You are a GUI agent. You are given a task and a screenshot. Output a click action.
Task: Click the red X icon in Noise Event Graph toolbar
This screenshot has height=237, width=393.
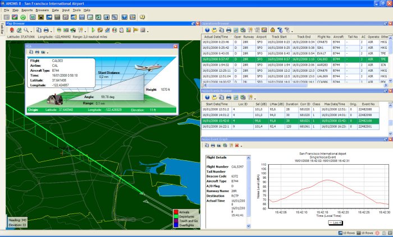[x=237, y=146]
